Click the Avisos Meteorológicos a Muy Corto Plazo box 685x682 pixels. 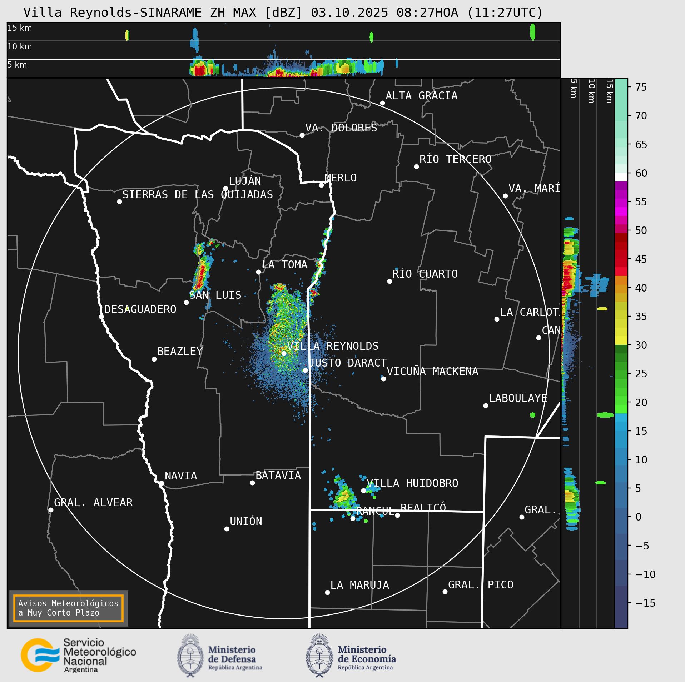68,608
